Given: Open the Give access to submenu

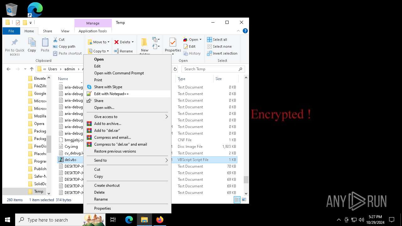Looking at the screenshot, I should click(127, 117).
